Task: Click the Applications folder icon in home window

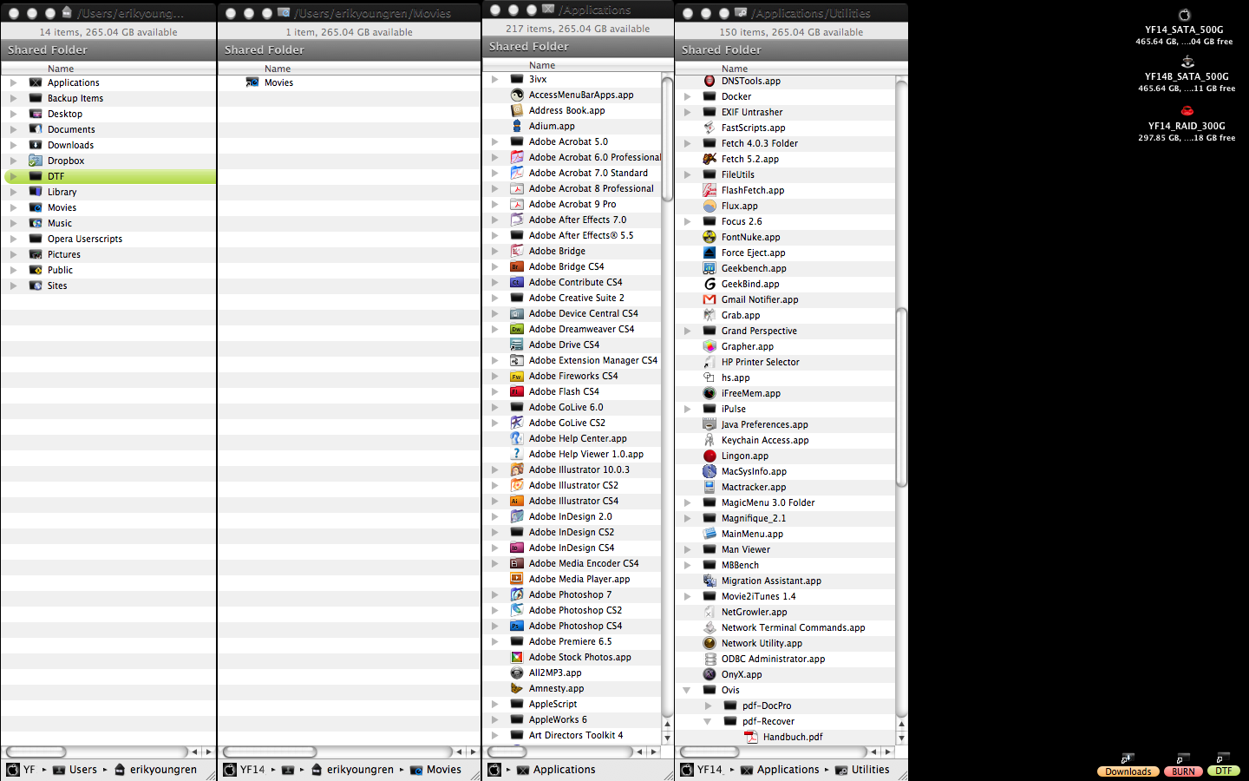Action: click(36, 82)
